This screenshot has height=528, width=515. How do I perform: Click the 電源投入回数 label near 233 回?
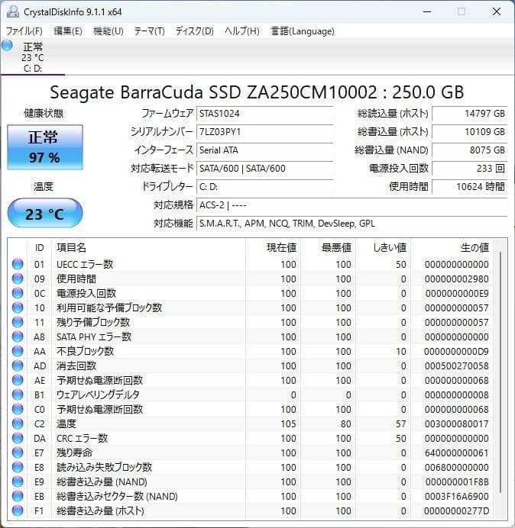(x=399, y=168)
